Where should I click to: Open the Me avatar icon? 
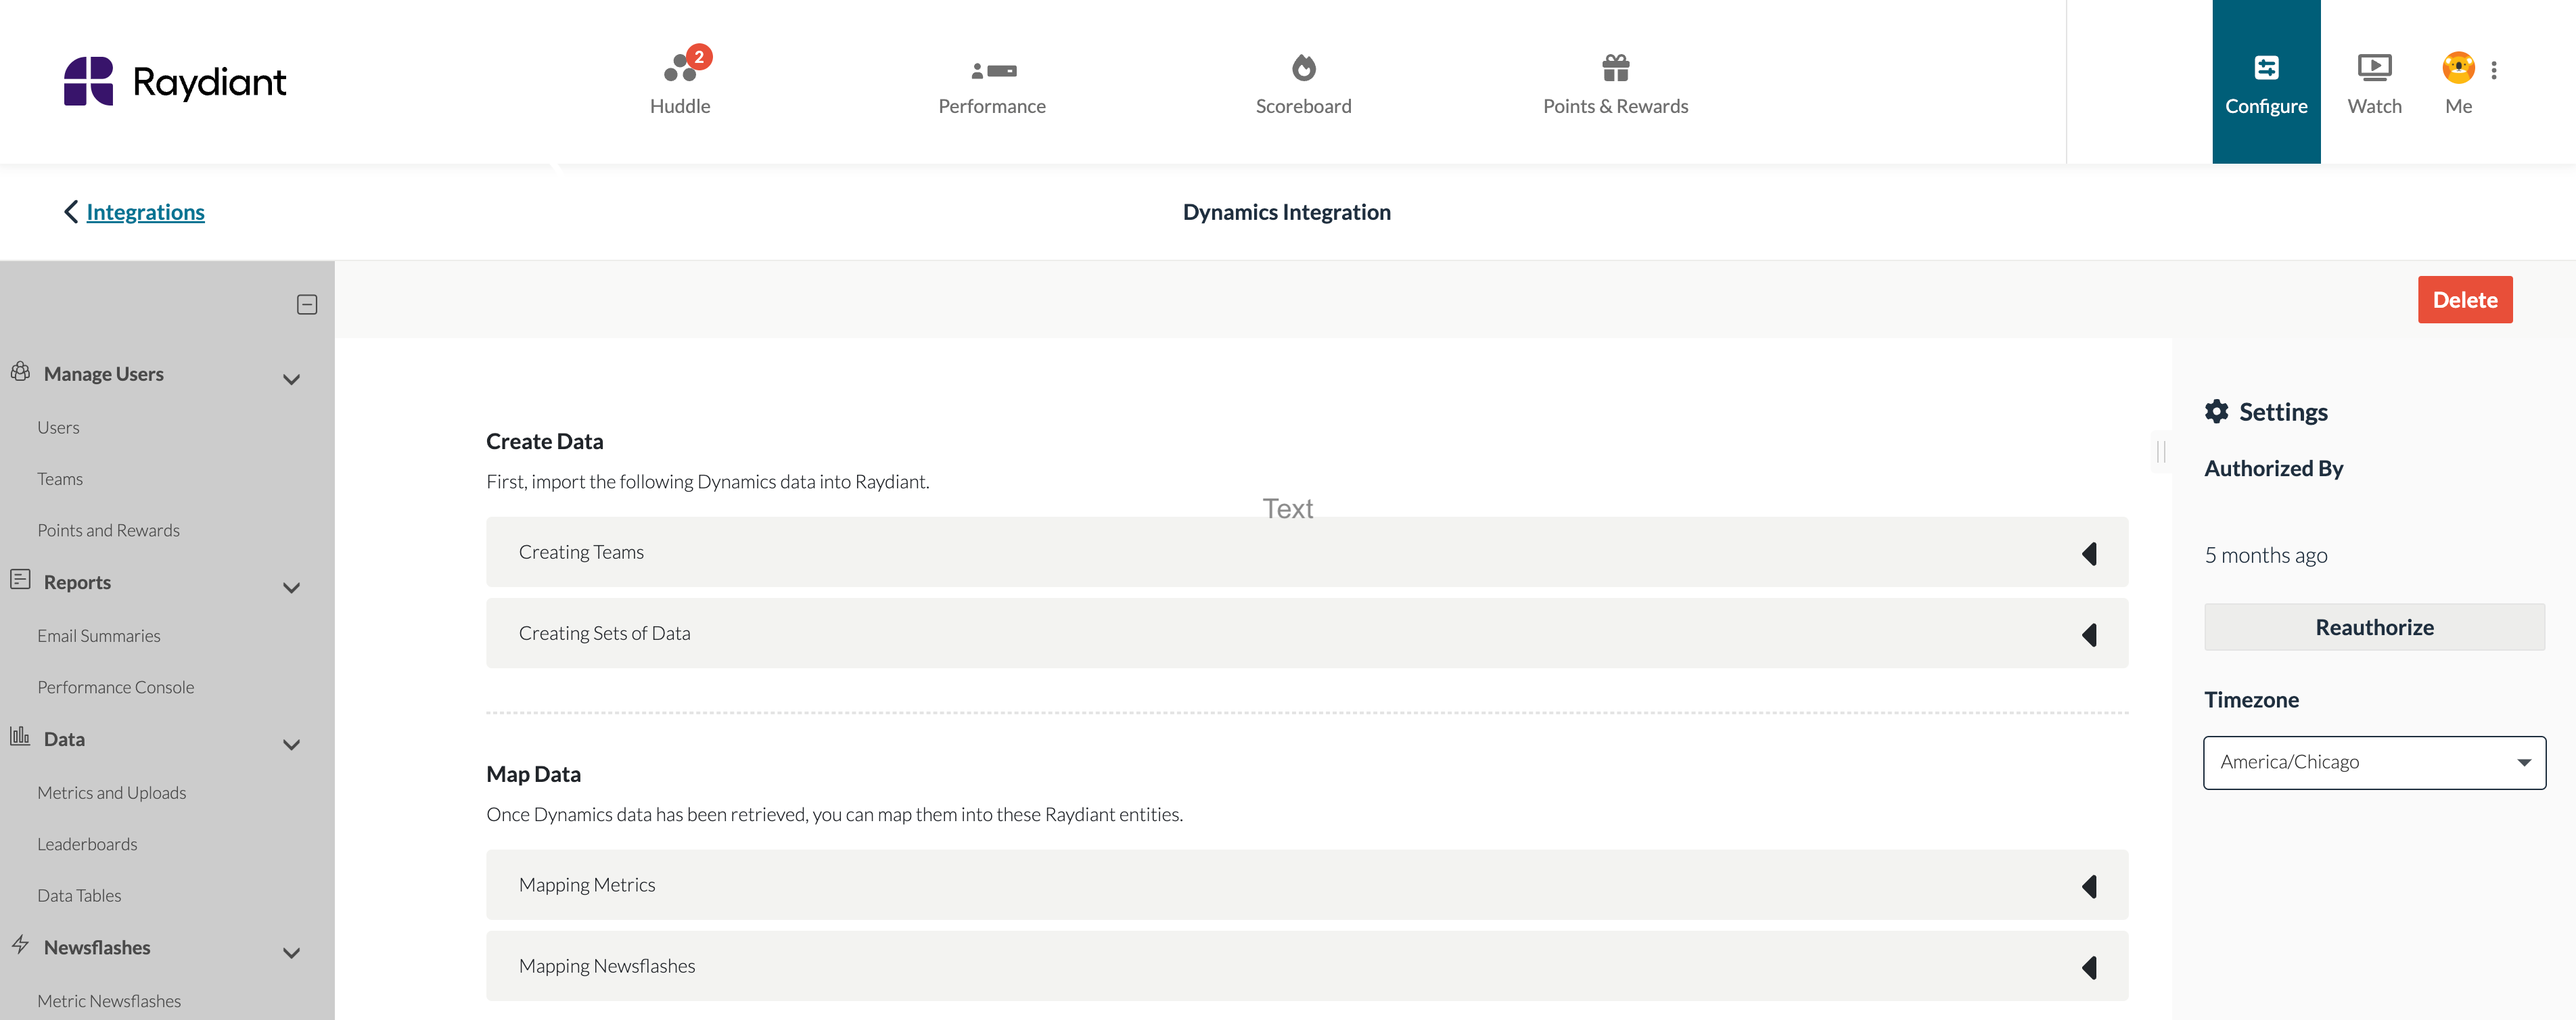click(x=2458, y=67)
